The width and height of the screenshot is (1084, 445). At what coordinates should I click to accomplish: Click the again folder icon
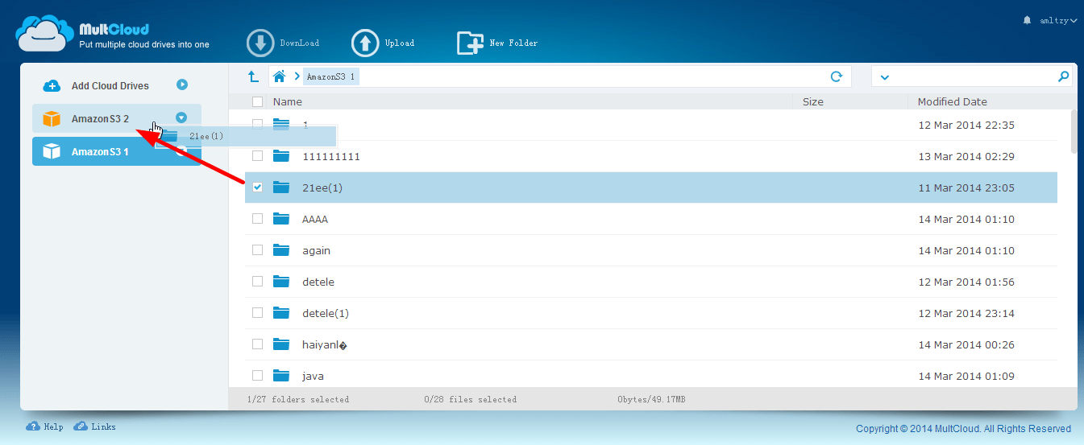[x=280, y=249]
